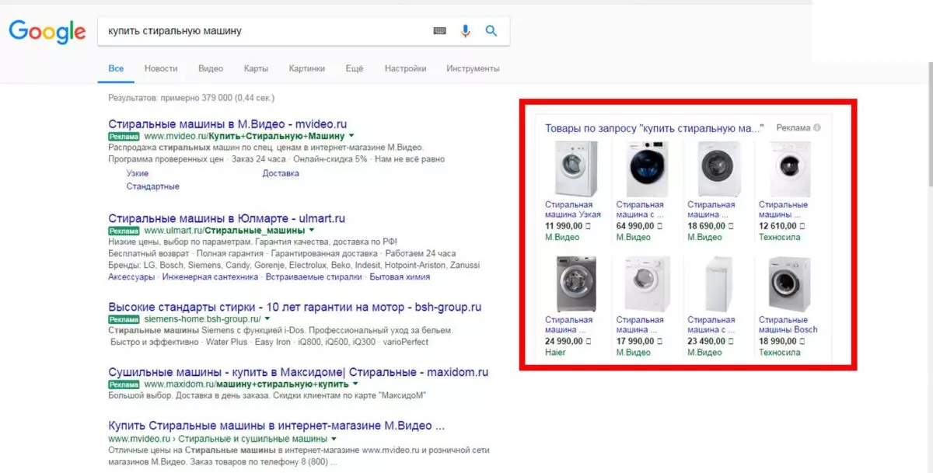Open the Узкие sitelink
The width and height of the screenshot is (933, 473).
[x=138, y=173]
